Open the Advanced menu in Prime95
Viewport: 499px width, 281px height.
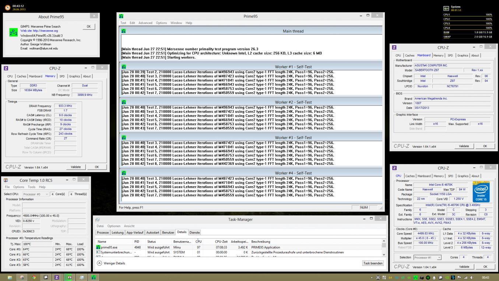(x=145, y=23)
